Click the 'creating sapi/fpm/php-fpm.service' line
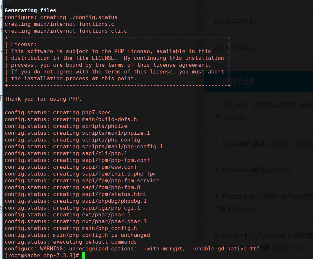 (82, 181)
